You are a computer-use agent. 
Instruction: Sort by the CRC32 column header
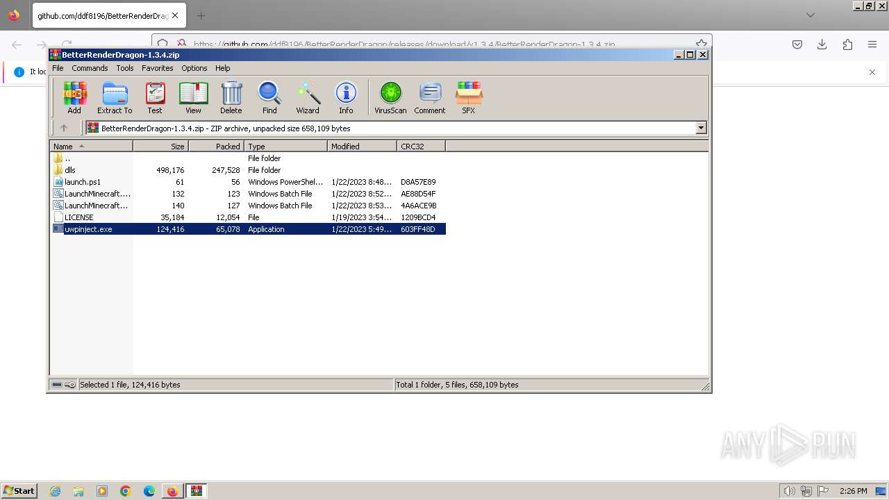coord(421,147)
